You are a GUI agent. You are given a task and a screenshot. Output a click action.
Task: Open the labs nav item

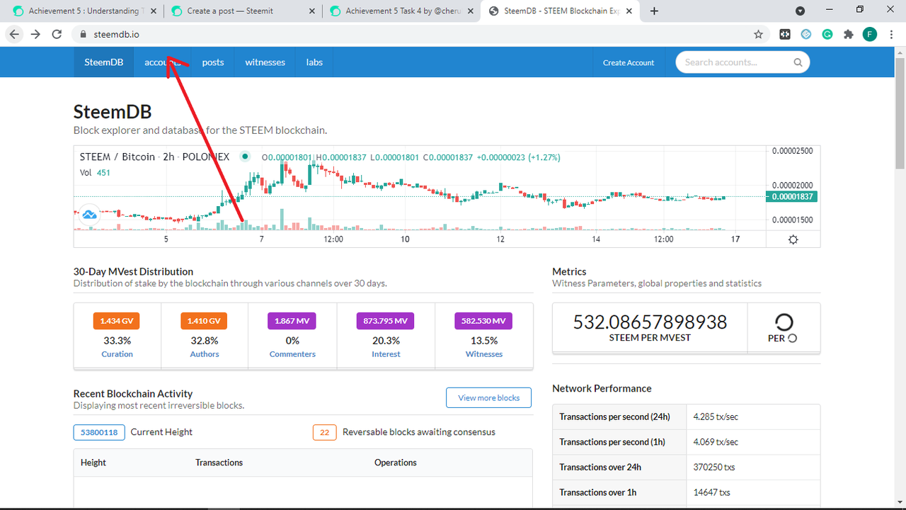[314, 62]
